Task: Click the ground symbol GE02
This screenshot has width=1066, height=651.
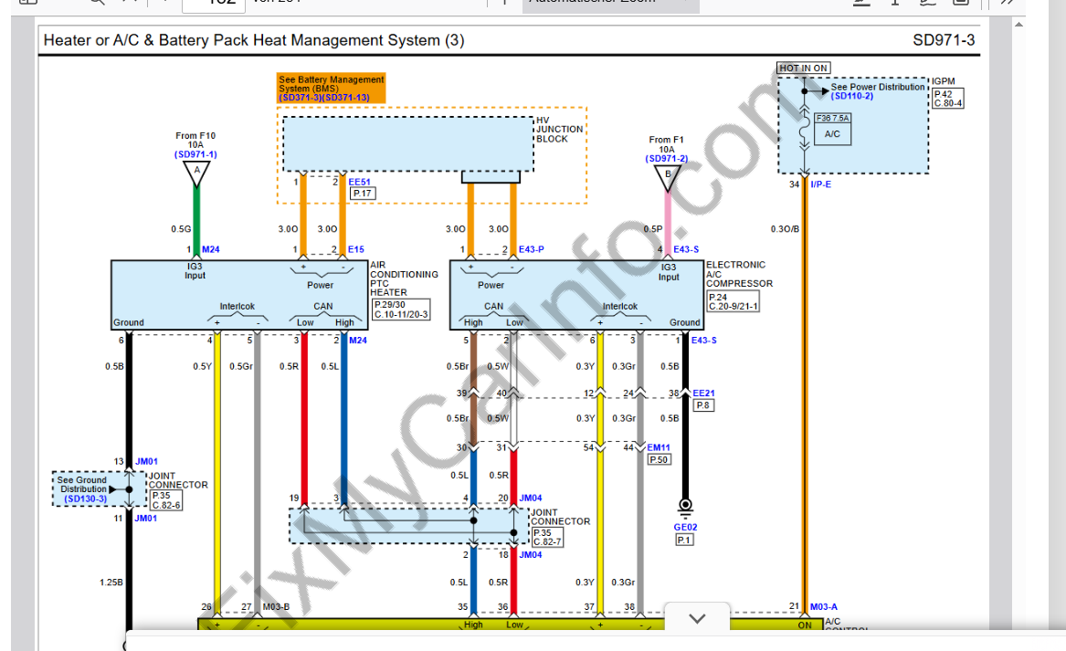Action: [x=685, y=508]
